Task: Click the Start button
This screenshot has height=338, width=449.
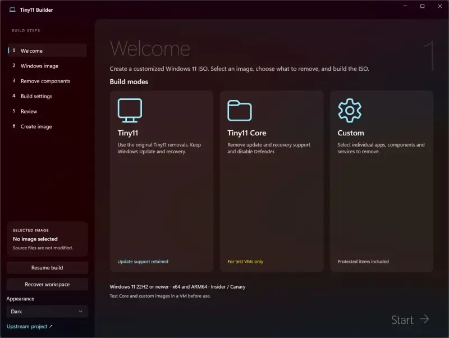Action: pyautogui.click(x=410, y=319)
